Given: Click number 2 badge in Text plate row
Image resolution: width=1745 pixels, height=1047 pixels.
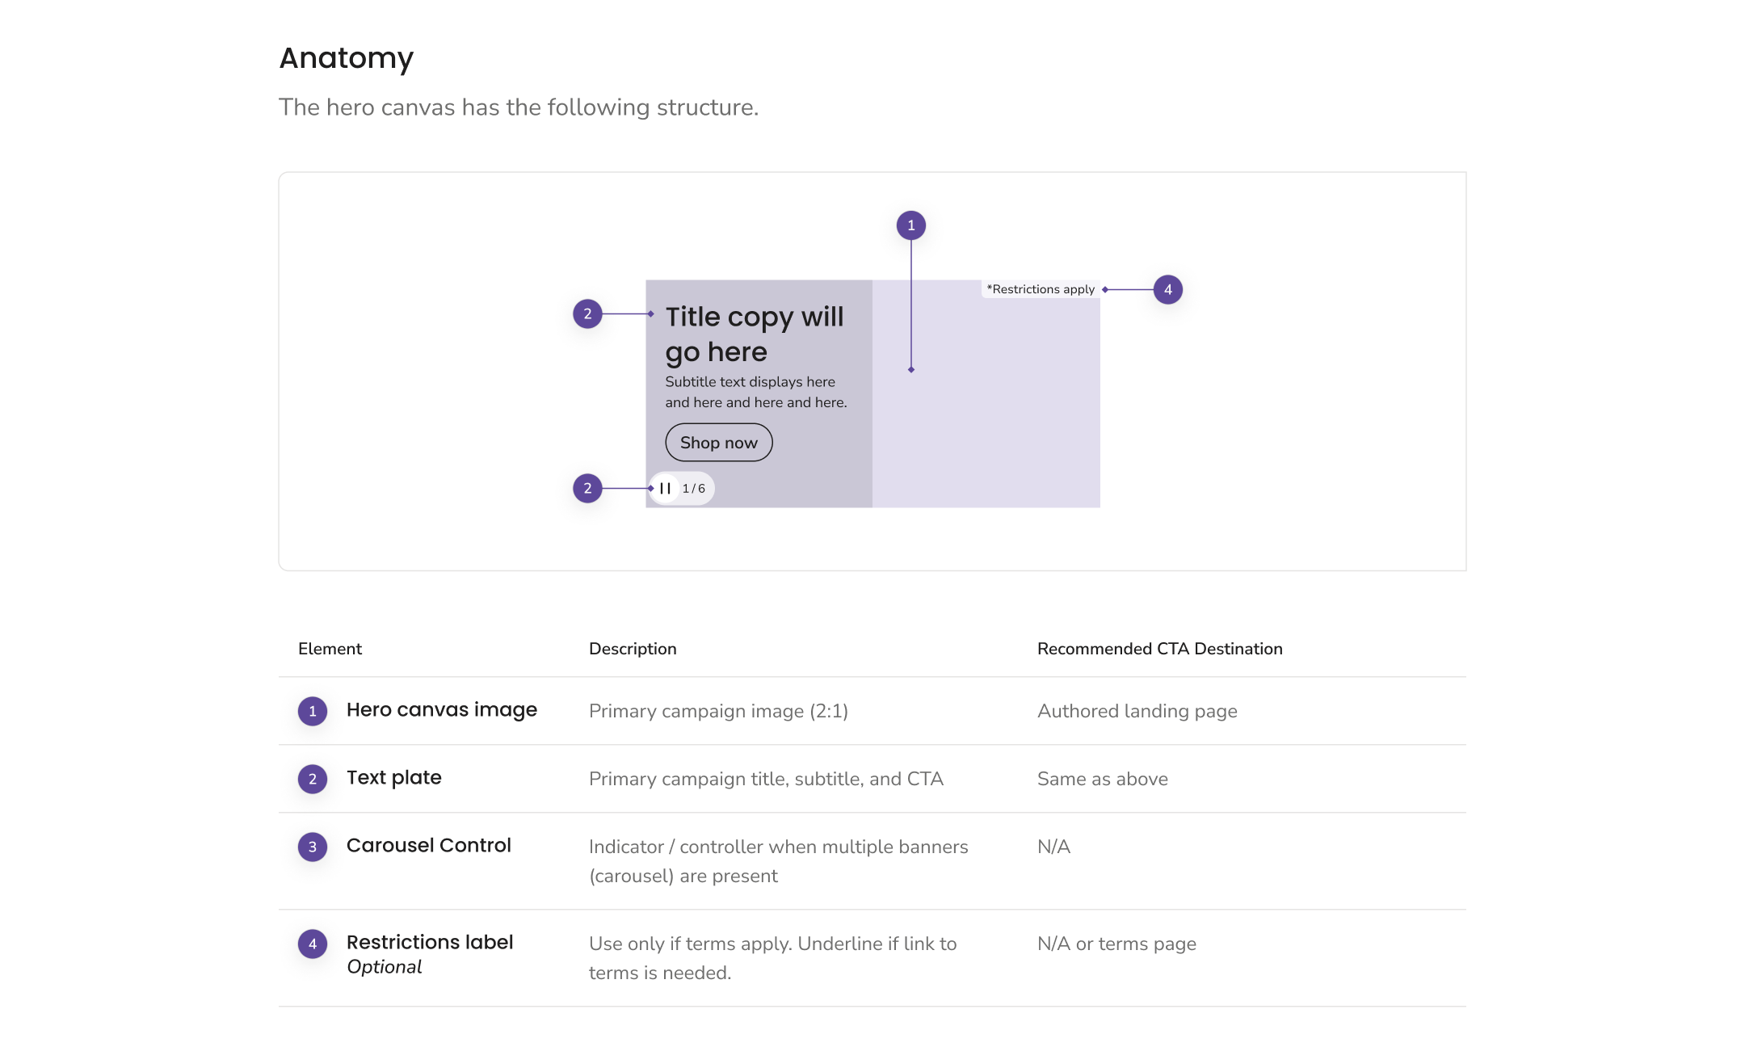Looking at the screenshot, I should click(313, 779).
